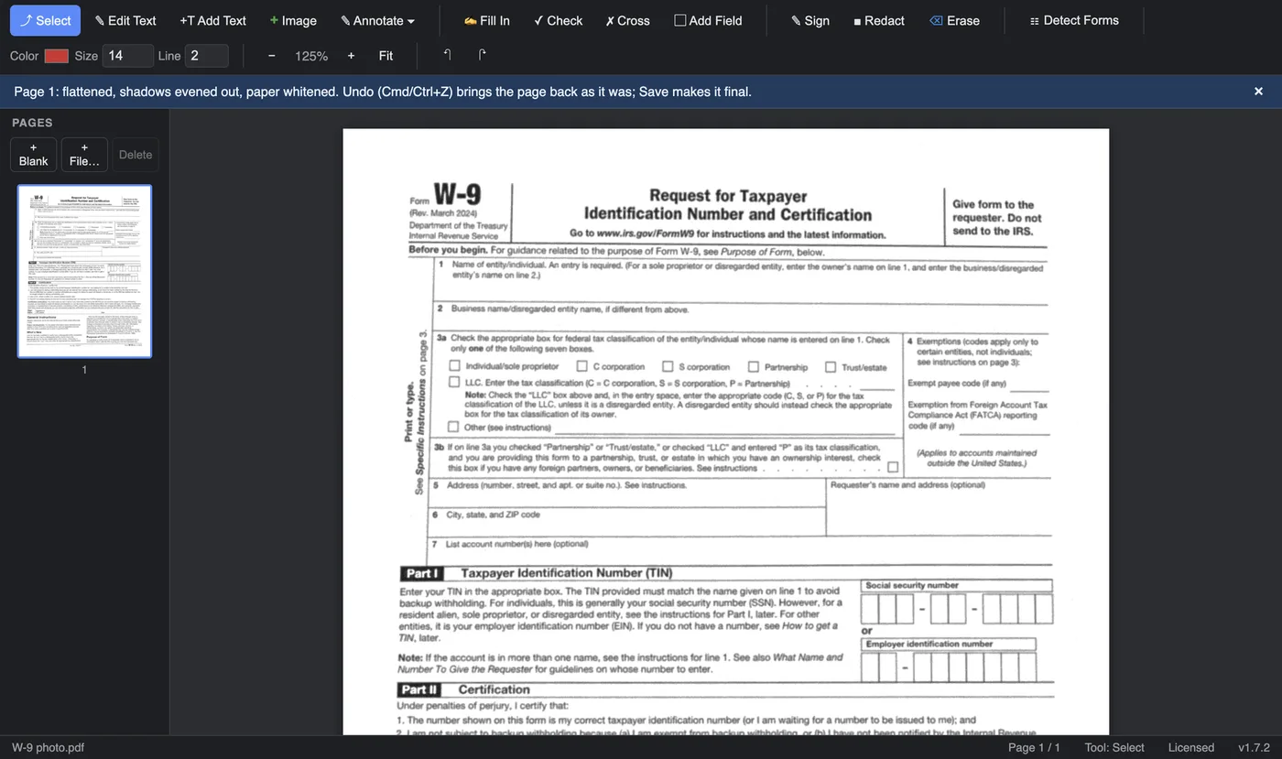The width and height of the screenshot is (1282, 759).
Task: Run Detect Forms
Action: click(1073, 20)
